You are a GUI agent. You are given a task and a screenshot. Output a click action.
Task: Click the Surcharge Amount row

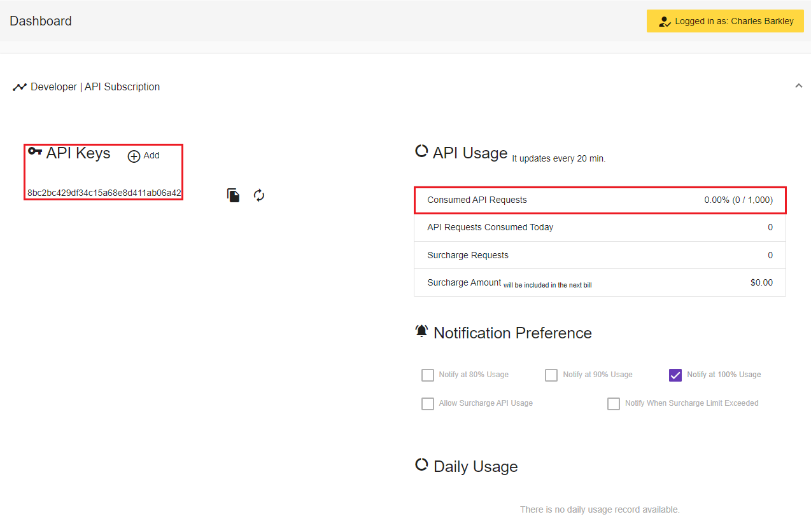click(600, 282)
